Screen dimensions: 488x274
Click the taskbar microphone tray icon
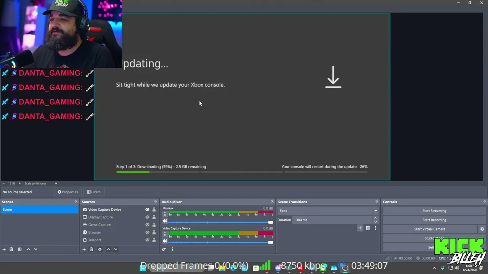coord(443,268)
